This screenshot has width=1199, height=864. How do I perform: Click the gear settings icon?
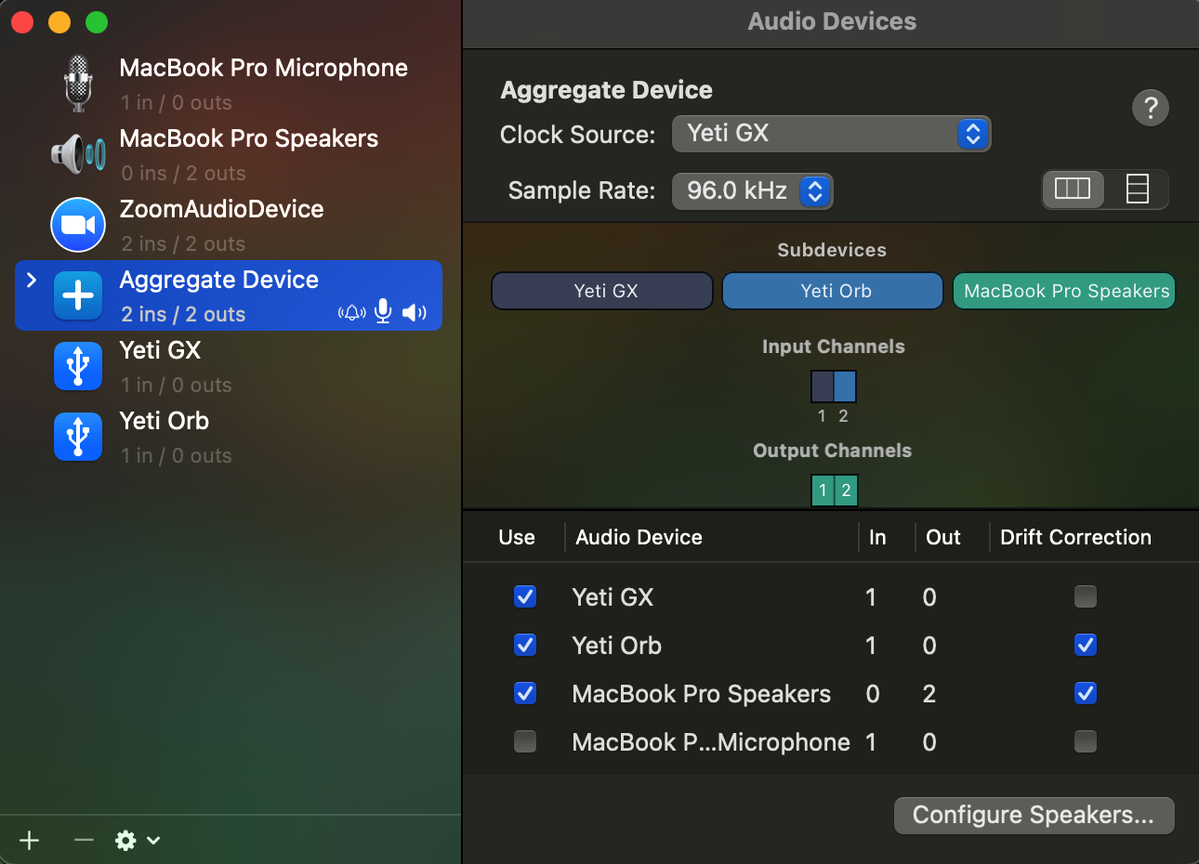coord(125,841)
